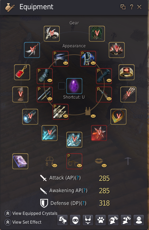Click the help icon next to Defense (DP)

[x=84, y=203]
